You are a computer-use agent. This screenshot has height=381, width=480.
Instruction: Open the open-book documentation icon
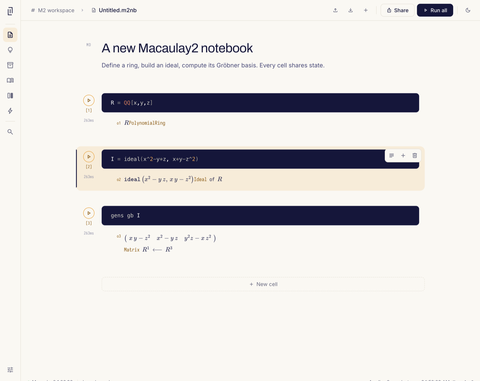point(10,80)
